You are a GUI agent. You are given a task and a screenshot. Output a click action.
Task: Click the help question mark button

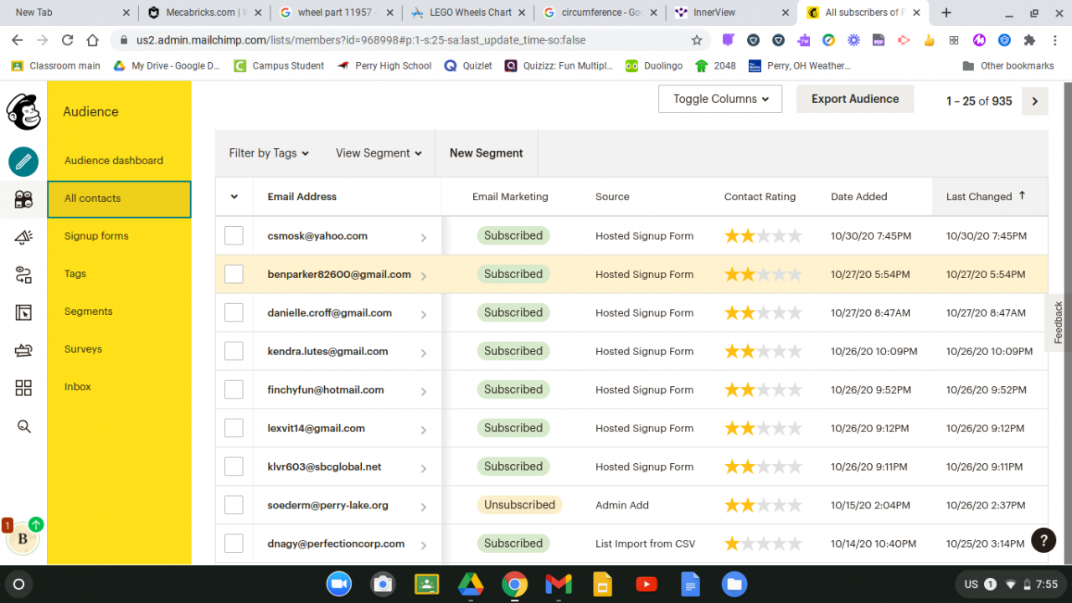[1043, 540]
